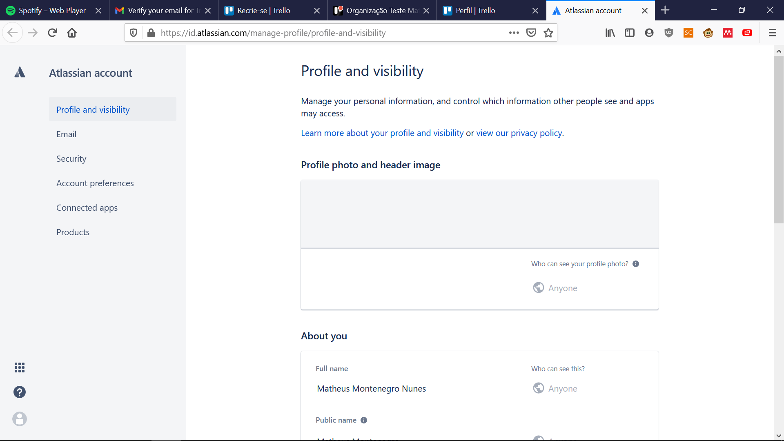This screenshot has height=441, width=784.
Task: Open view our privacy policy link
Action: (x=519, y=133)
